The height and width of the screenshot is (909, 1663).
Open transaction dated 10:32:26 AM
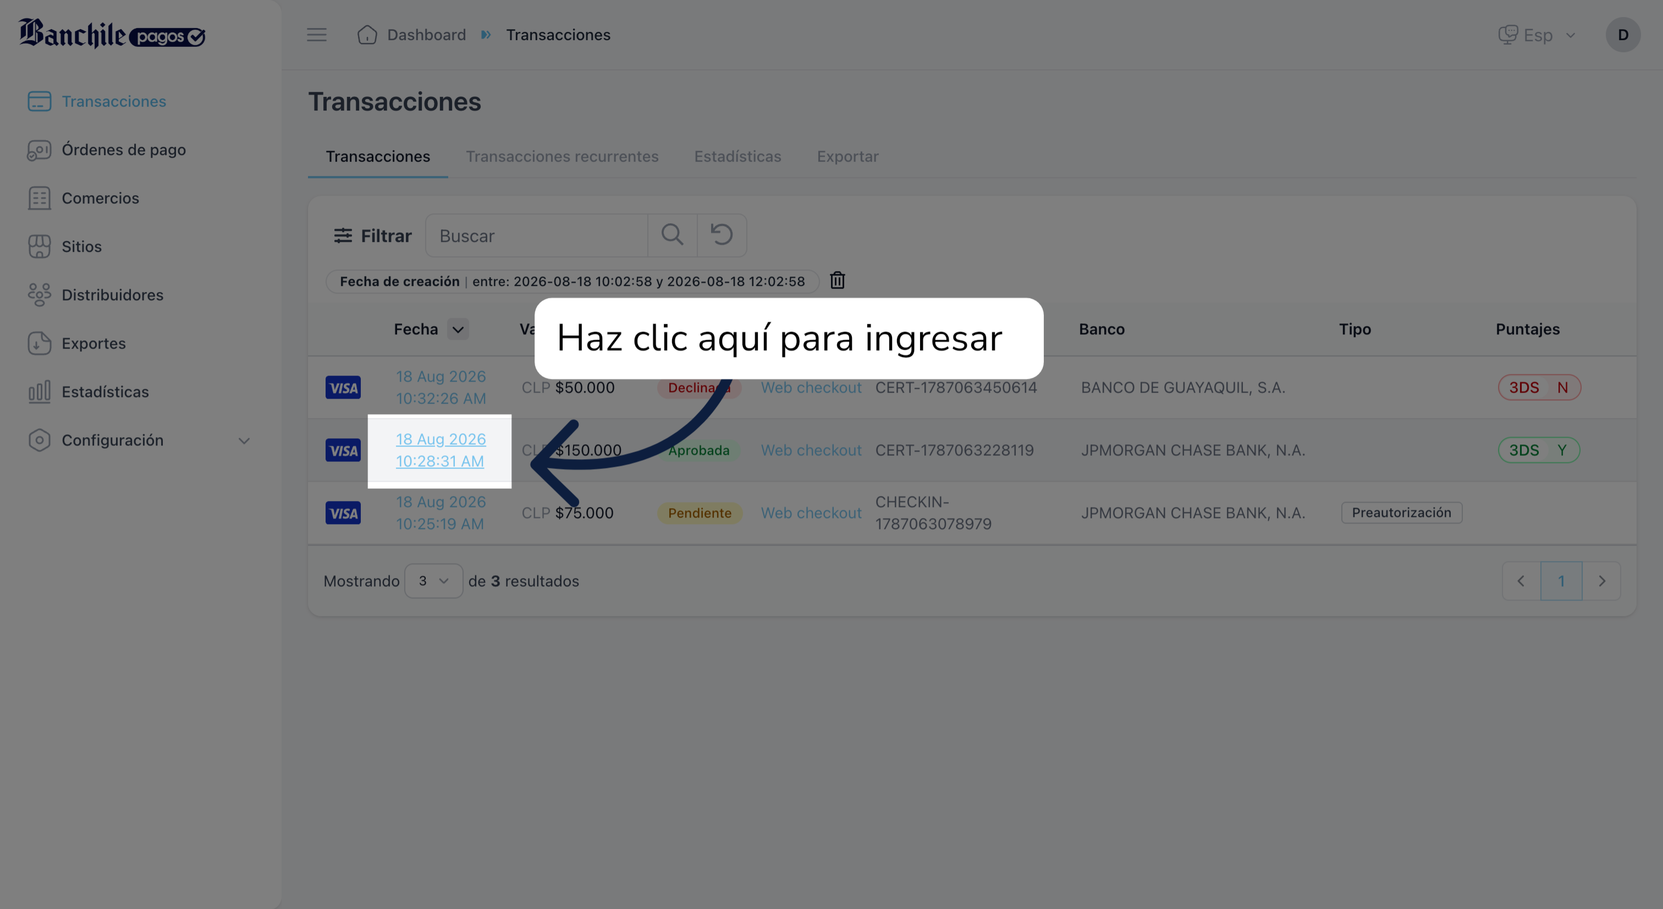point(440,387)
